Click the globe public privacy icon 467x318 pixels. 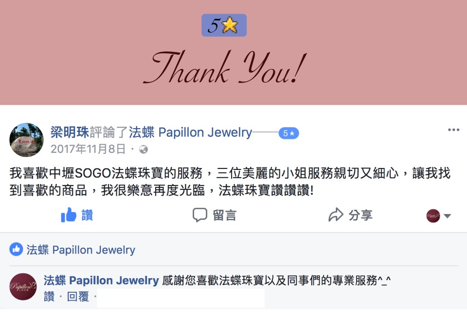coord(144,149)
